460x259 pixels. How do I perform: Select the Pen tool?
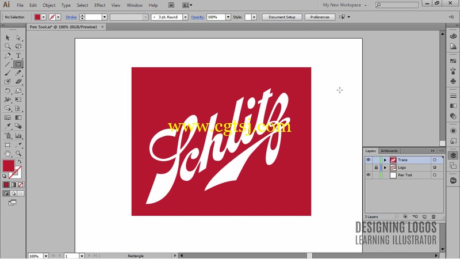tap(7, 55)
